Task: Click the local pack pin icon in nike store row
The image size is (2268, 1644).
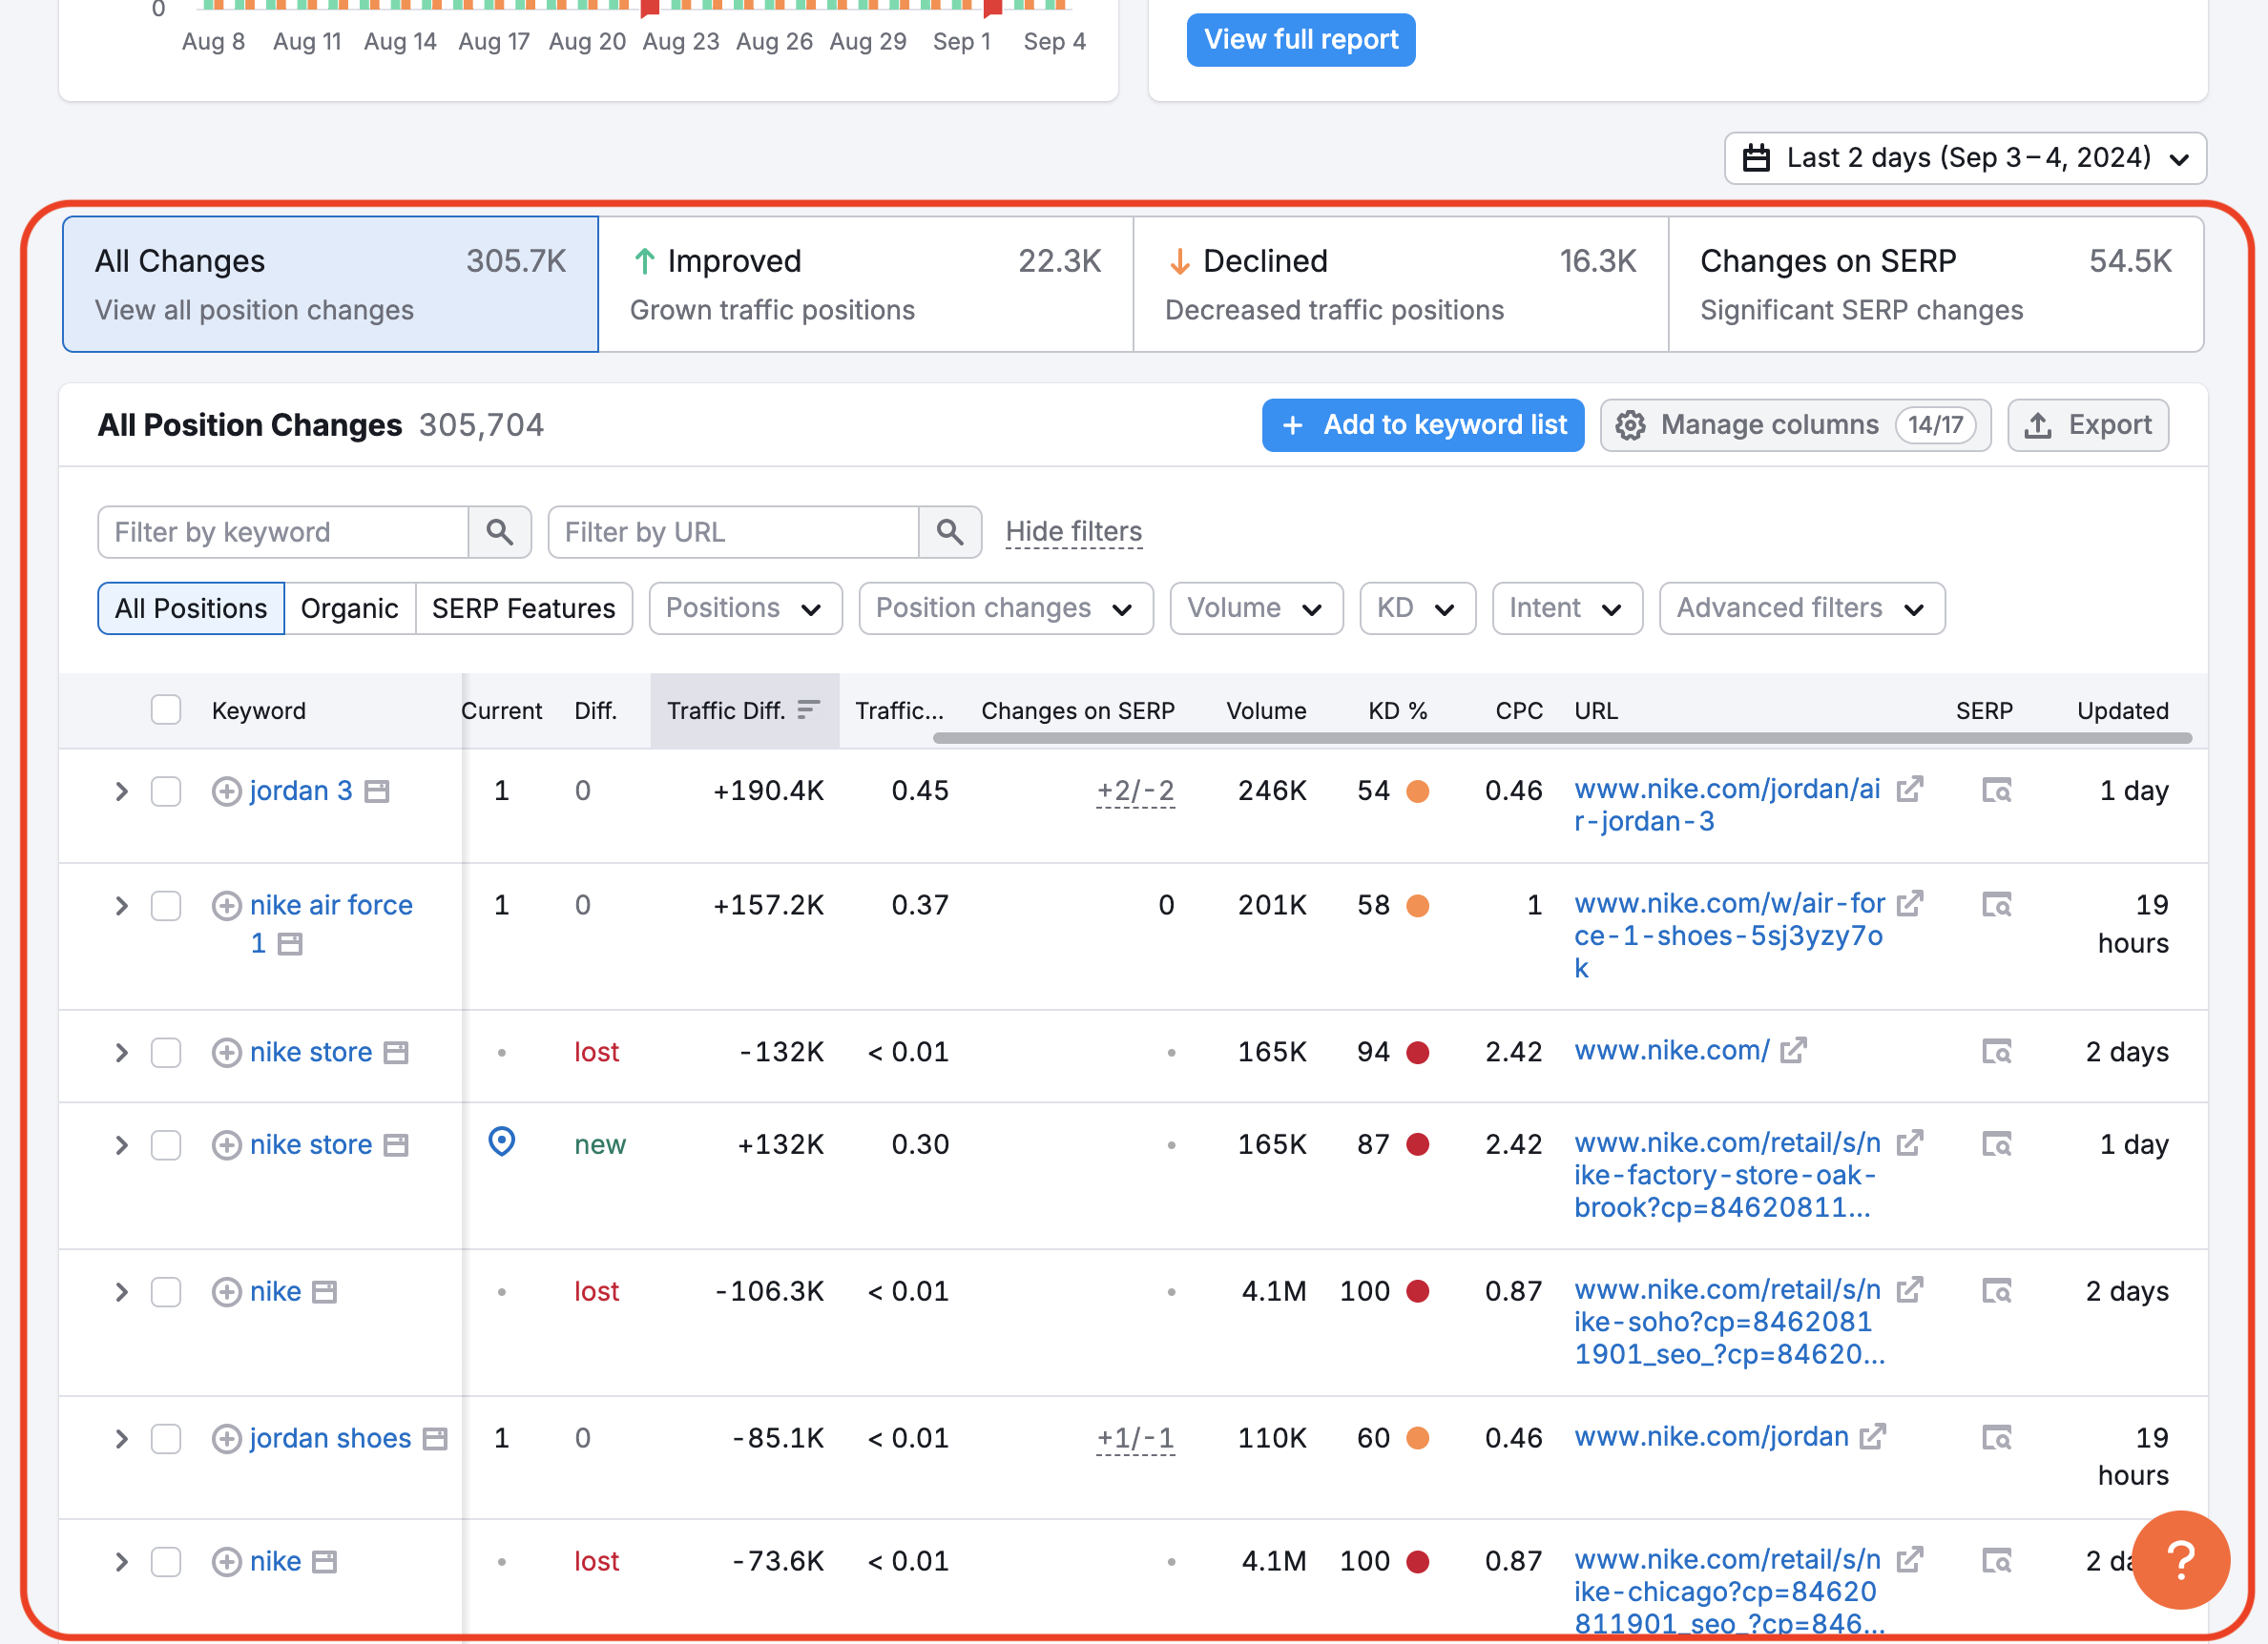Action: tap(502, 1141)
